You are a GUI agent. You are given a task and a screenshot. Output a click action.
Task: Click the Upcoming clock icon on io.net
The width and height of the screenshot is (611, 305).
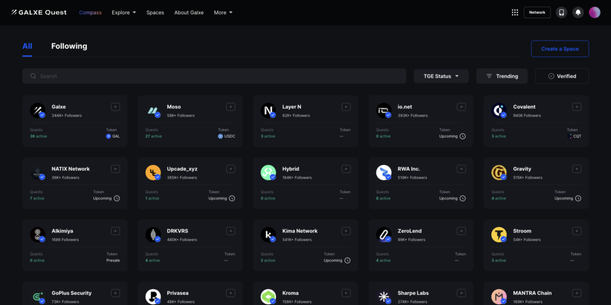(x=463, y=137)
